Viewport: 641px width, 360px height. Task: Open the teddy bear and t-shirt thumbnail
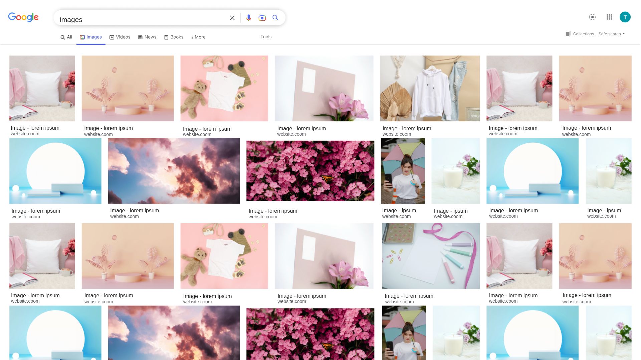click(224, 88)
